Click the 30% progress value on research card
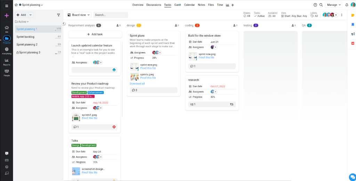The width and height of the screenshot is (356, 181). click(x=213, y=97)
